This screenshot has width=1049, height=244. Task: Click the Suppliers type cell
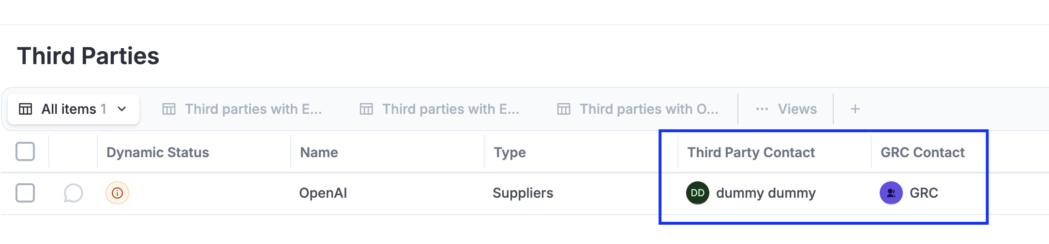(523, 193)
